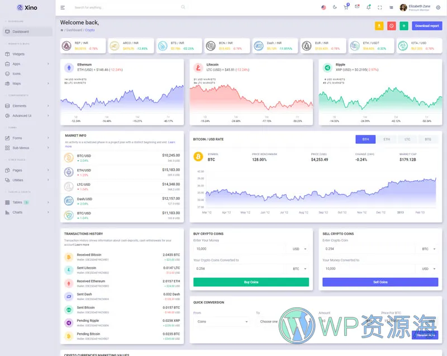Screen dimensions: 447x356
Task: Open the Coins dropdown in Quick Conversion
Action: click(223, 321)
